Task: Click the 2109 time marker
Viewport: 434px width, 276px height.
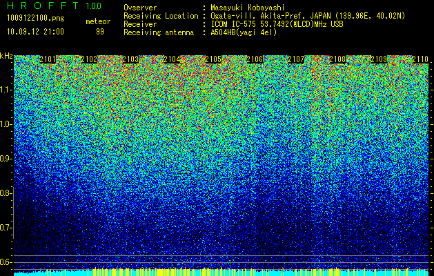Action: coord(379,59)
